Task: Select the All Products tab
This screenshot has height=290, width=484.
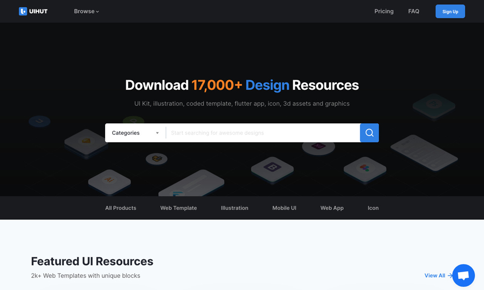Action: coord(121,208)
